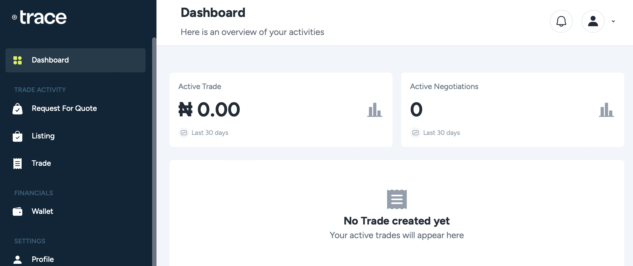Click the Active Trade bar chart icon
The image size is (633, 266).
click(x=374, y=110)
